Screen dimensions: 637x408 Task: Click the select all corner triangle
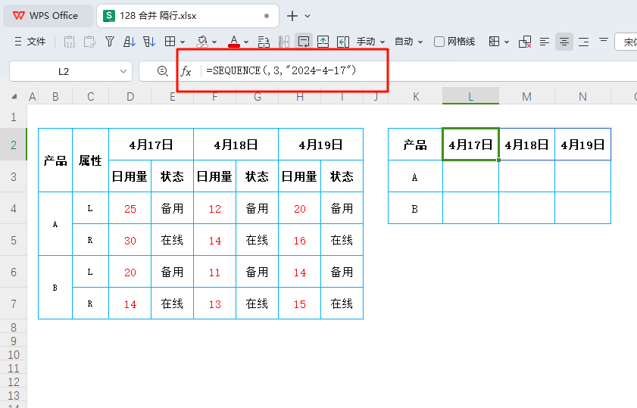click(14, 97)
